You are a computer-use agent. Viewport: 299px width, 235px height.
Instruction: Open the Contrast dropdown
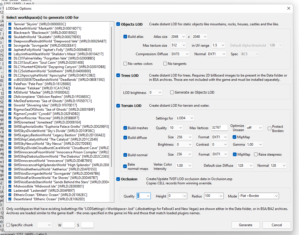(220, 145)
